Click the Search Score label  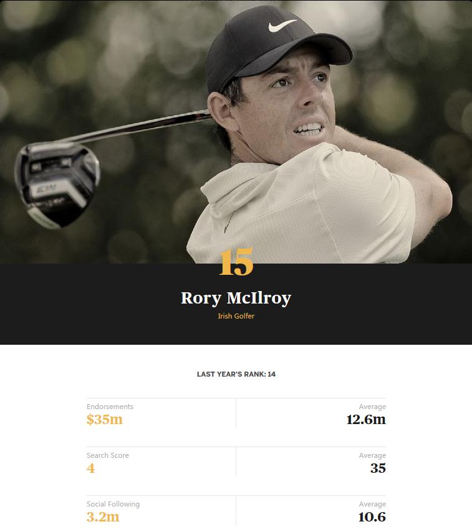pos(108,455)
